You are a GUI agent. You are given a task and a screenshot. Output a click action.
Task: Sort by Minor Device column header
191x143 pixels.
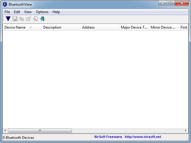click(x=164, y=27)
